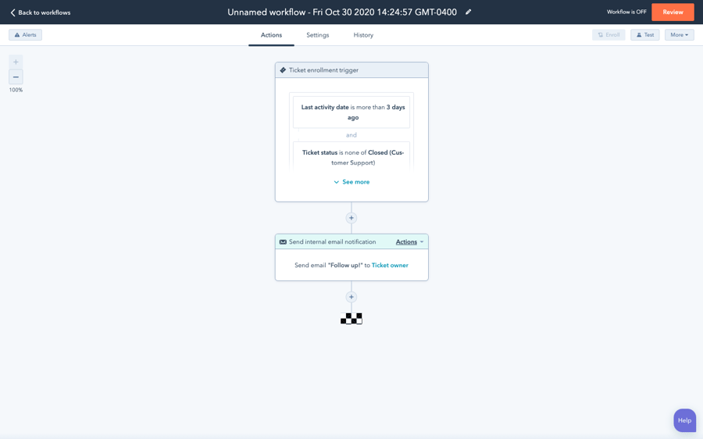Viewport: 703px width, 439px height.
Task: Switch to the History tab
Action: click(363, 35)
